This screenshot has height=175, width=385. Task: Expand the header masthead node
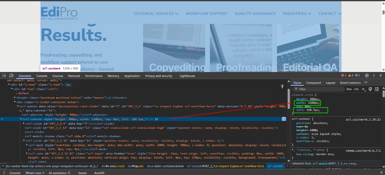coord(15,98)
